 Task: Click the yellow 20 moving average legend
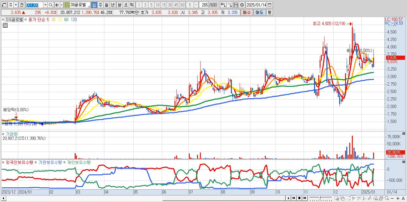(60, 20)
